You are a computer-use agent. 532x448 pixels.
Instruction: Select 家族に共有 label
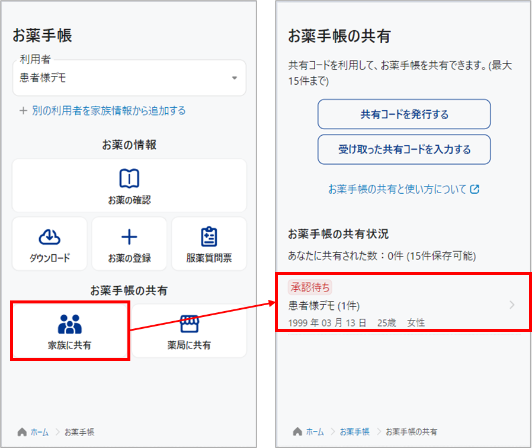[69, 345]
